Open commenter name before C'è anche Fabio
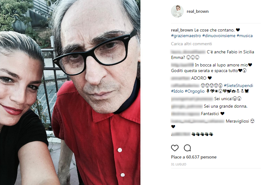The image size is (263, 185). pos(188,52)
